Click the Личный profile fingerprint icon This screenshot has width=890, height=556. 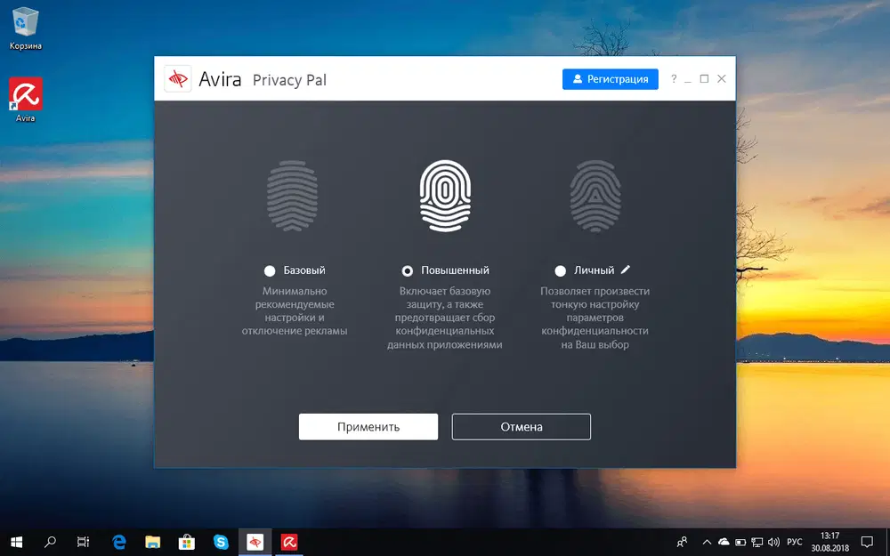click(x=595, y=196)
